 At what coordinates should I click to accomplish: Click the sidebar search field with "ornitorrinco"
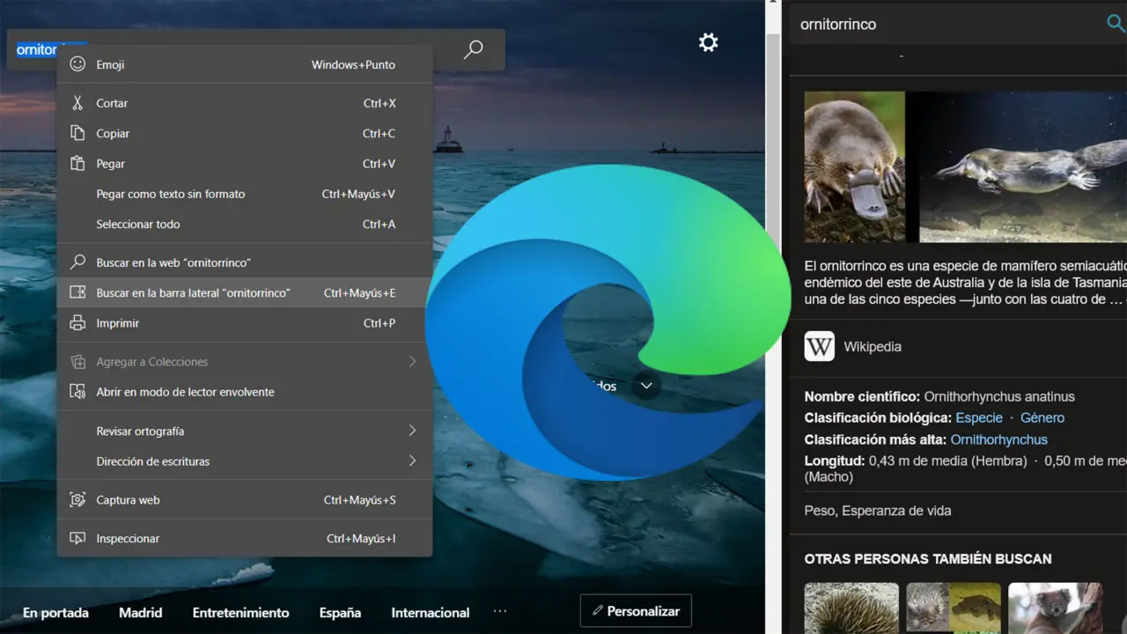942,25
